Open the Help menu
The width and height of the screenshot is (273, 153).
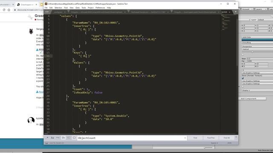pos(109,8)
